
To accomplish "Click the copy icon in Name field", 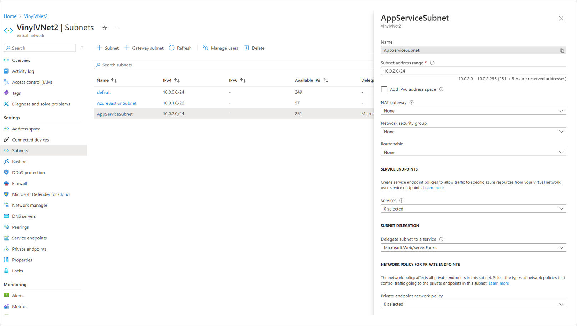I will pos(562,50).
